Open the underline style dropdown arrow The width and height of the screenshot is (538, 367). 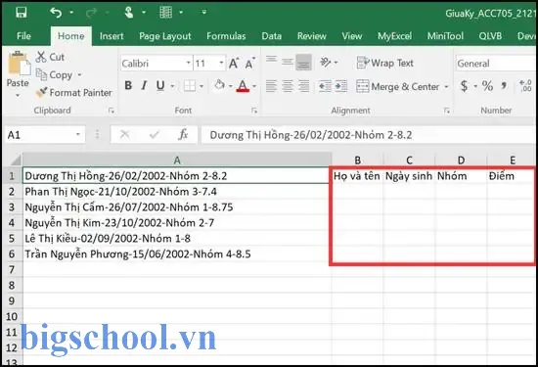click(172, 86)
